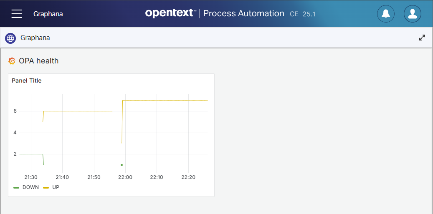Open the notifications bell
This screenshot has height=214, width=433.
(x=386, y=13)
